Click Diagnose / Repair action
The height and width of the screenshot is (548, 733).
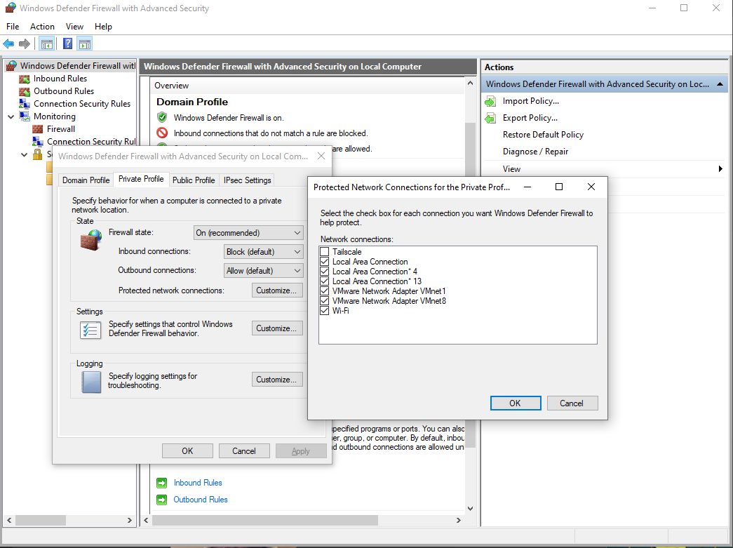(x=536, y=152)
